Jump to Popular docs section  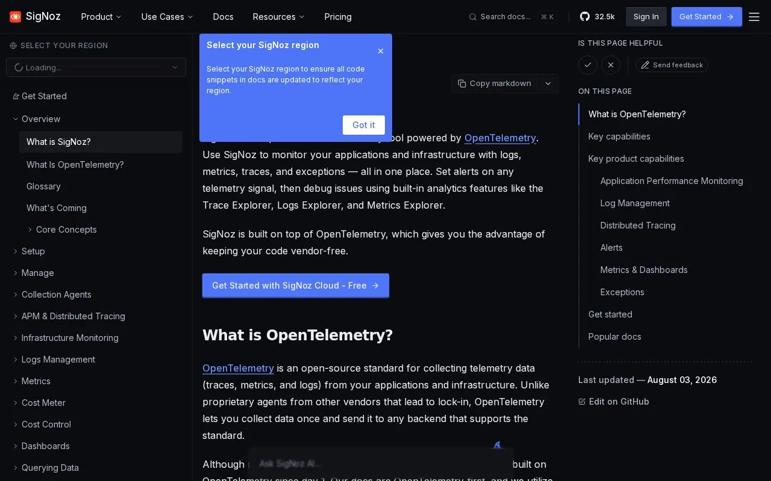(614, 337)
